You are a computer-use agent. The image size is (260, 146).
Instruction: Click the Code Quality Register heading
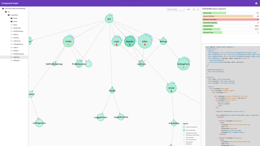(214, 9)
